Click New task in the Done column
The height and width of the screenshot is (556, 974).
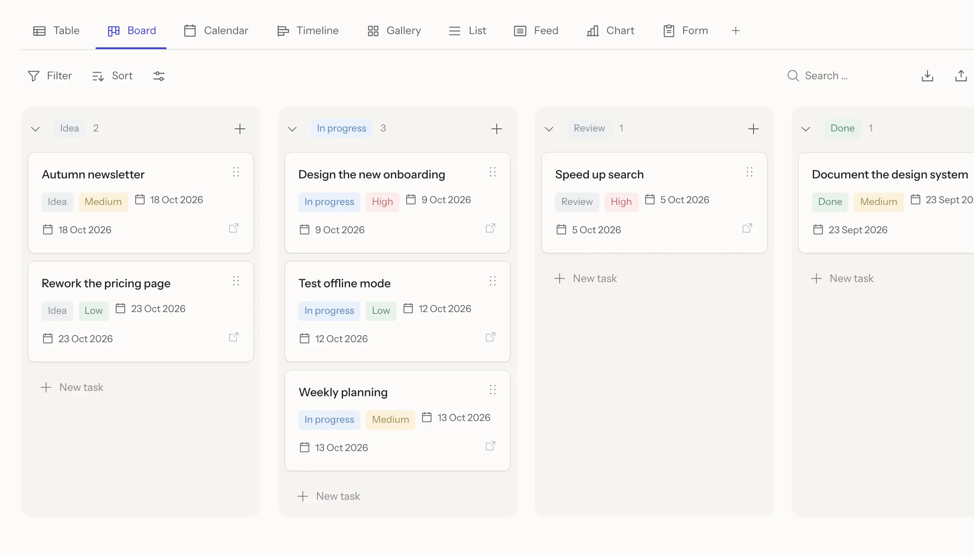tap(843, 278)
